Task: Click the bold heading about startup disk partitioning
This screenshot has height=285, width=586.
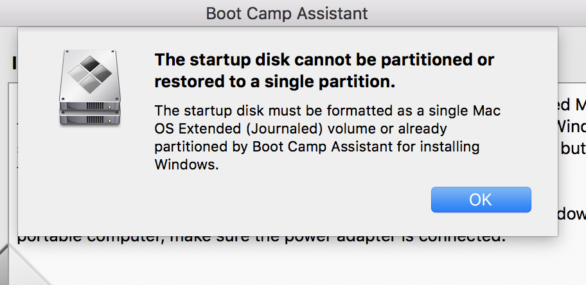Action: tap(324, 60)
